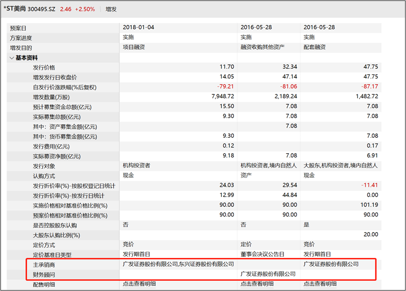Viewport: 406px width, 291px height.
Task: Click stock code 300495.SZ in header
Action: (42, 9)
